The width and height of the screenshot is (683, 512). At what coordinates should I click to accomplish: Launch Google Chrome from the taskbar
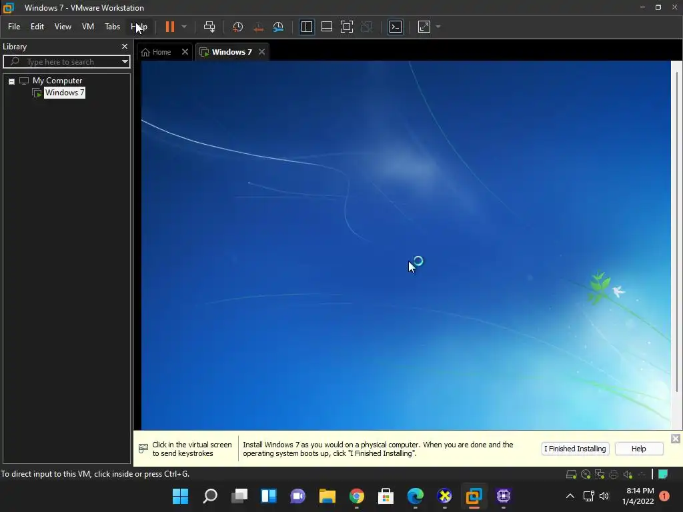357,496
